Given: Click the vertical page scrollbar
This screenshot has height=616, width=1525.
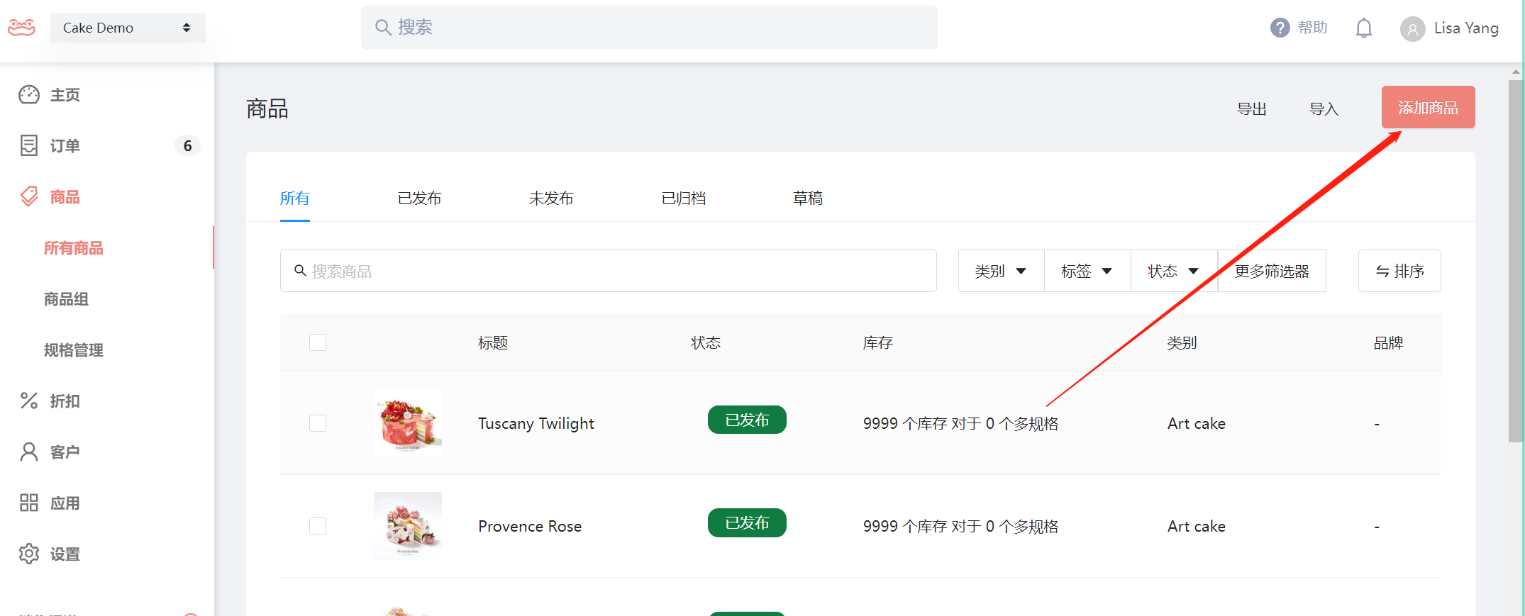Looking at the screenshot, I should 1515,261.
